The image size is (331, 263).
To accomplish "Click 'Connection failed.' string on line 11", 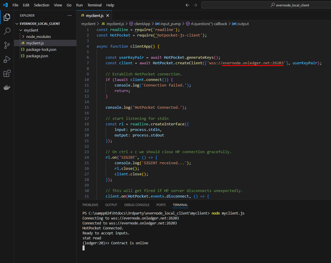I will pos(164,85).
